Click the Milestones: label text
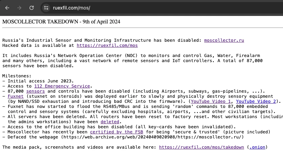283x151 pixels. click(x=16, y=76)
